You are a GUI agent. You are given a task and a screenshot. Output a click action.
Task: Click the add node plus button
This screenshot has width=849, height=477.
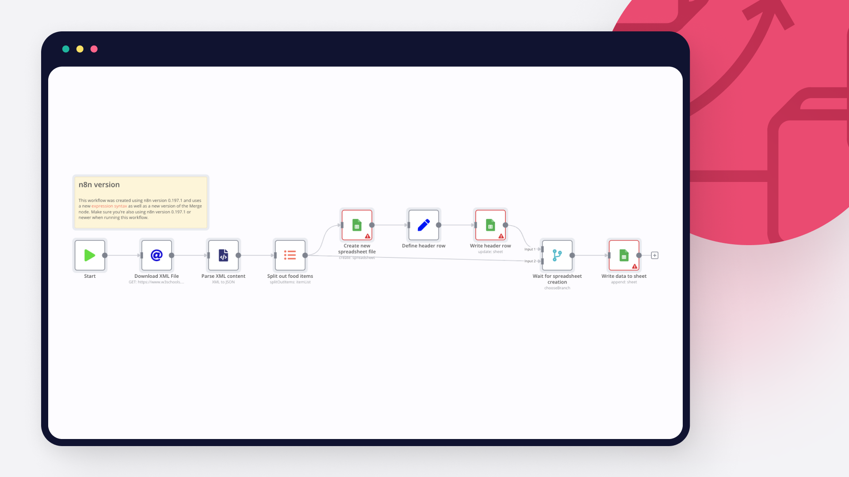654,255
